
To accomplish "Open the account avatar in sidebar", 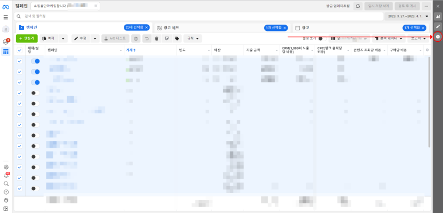I will (x=6, y=29).
